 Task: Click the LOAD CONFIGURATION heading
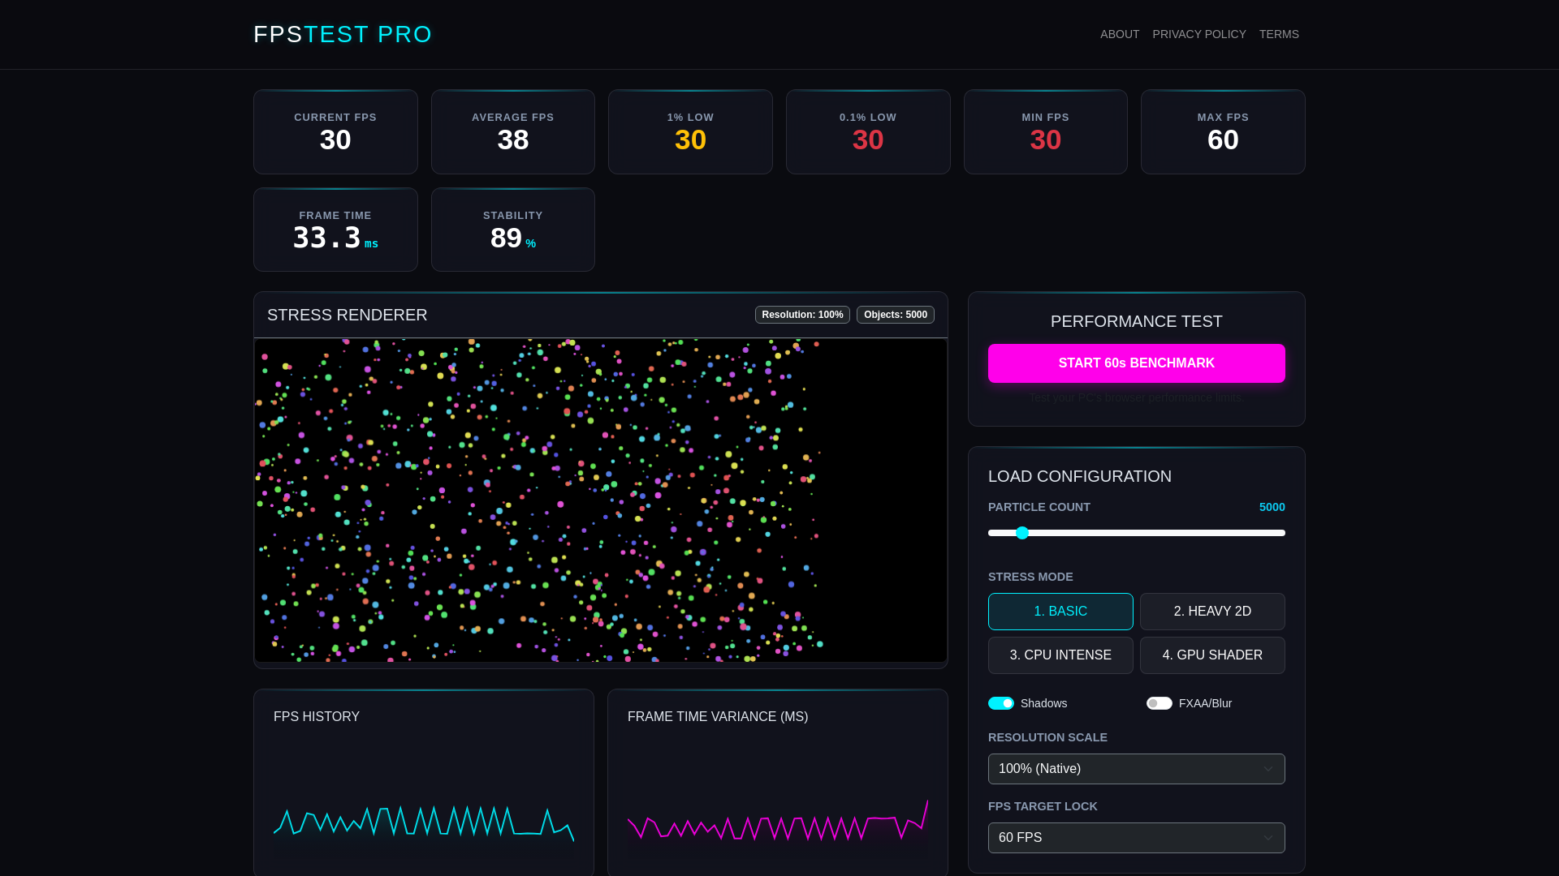[x=1080, y=476]
